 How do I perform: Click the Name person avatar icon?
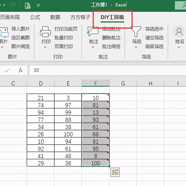(x=179, y=32)
